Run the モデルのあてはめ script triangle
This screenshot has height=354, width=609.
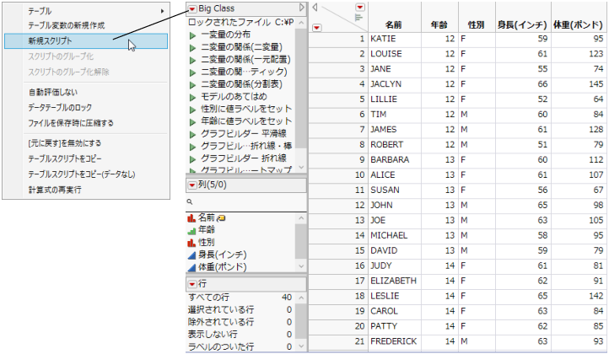click(192, 98)
